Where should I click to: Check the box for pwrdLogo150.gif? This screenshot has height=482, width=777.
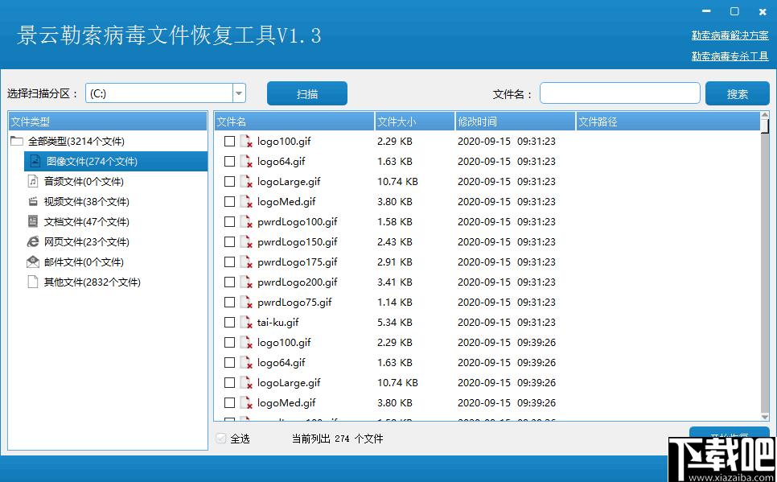pyautogui.click(x=229, y=241)
